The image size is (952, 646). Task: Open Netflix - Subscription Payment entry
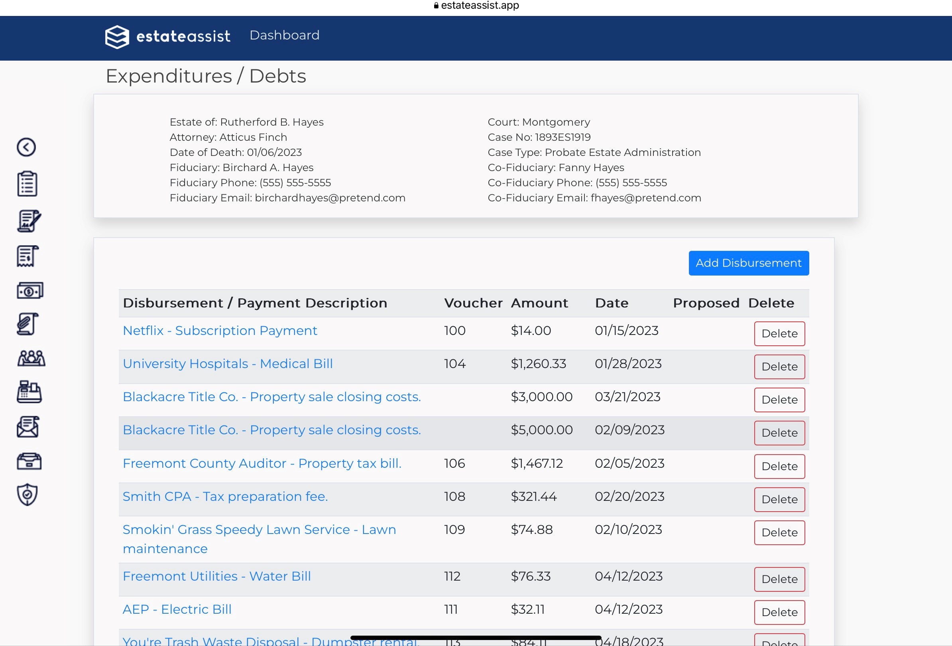[x=220, y=331]
